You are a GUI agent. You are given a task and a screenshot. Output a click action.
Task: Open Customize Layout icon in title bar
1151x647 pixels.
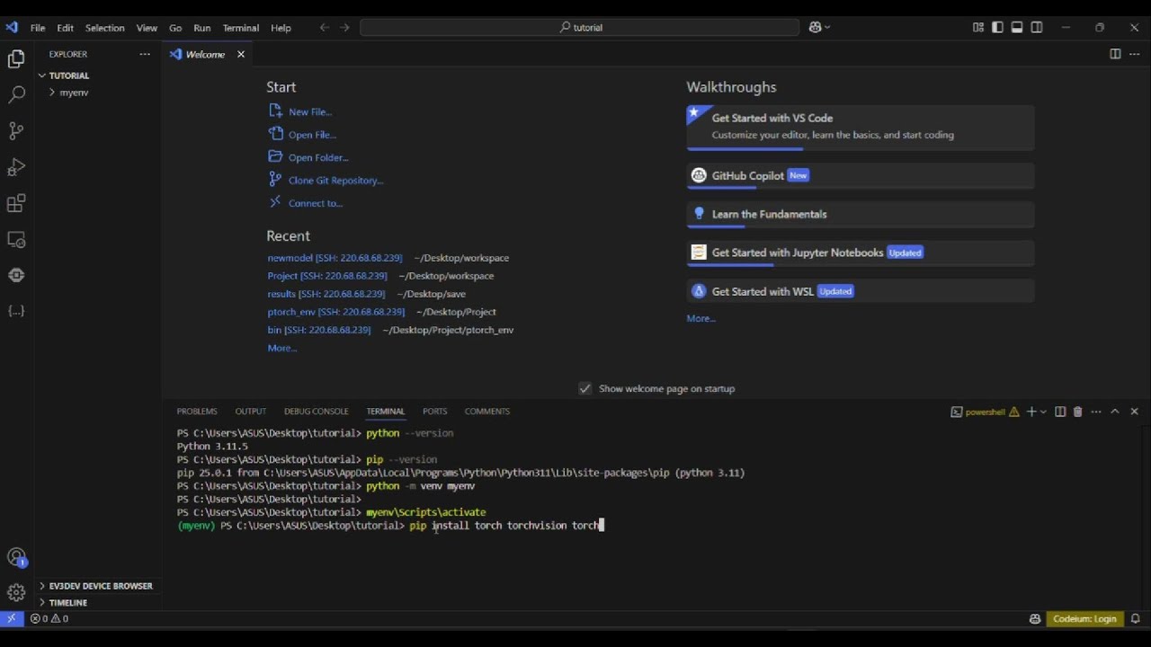coord(978,27)
